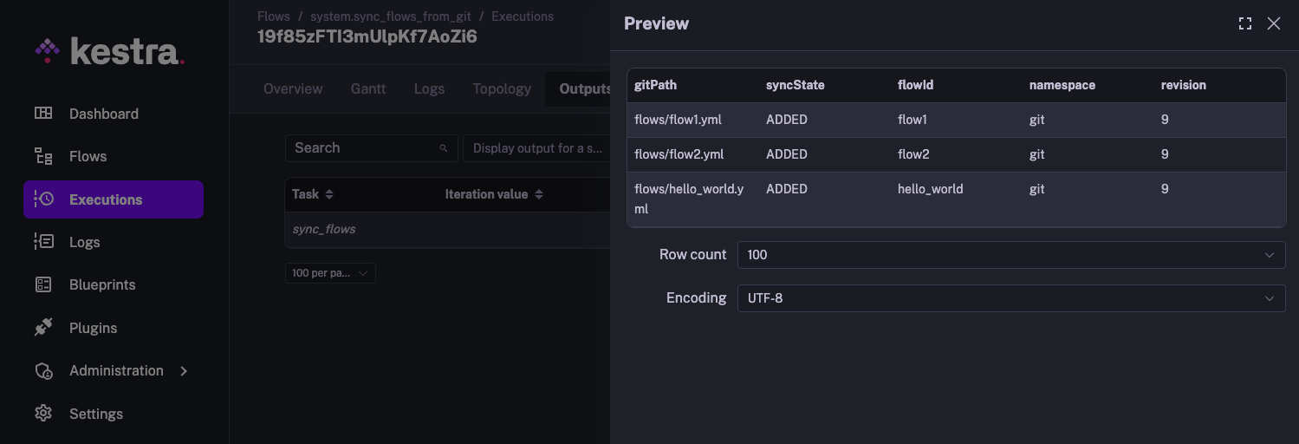Open the Encoding UTF-8 dropdown
The width and height of the screenshot is (1299, 444).
1010,298
